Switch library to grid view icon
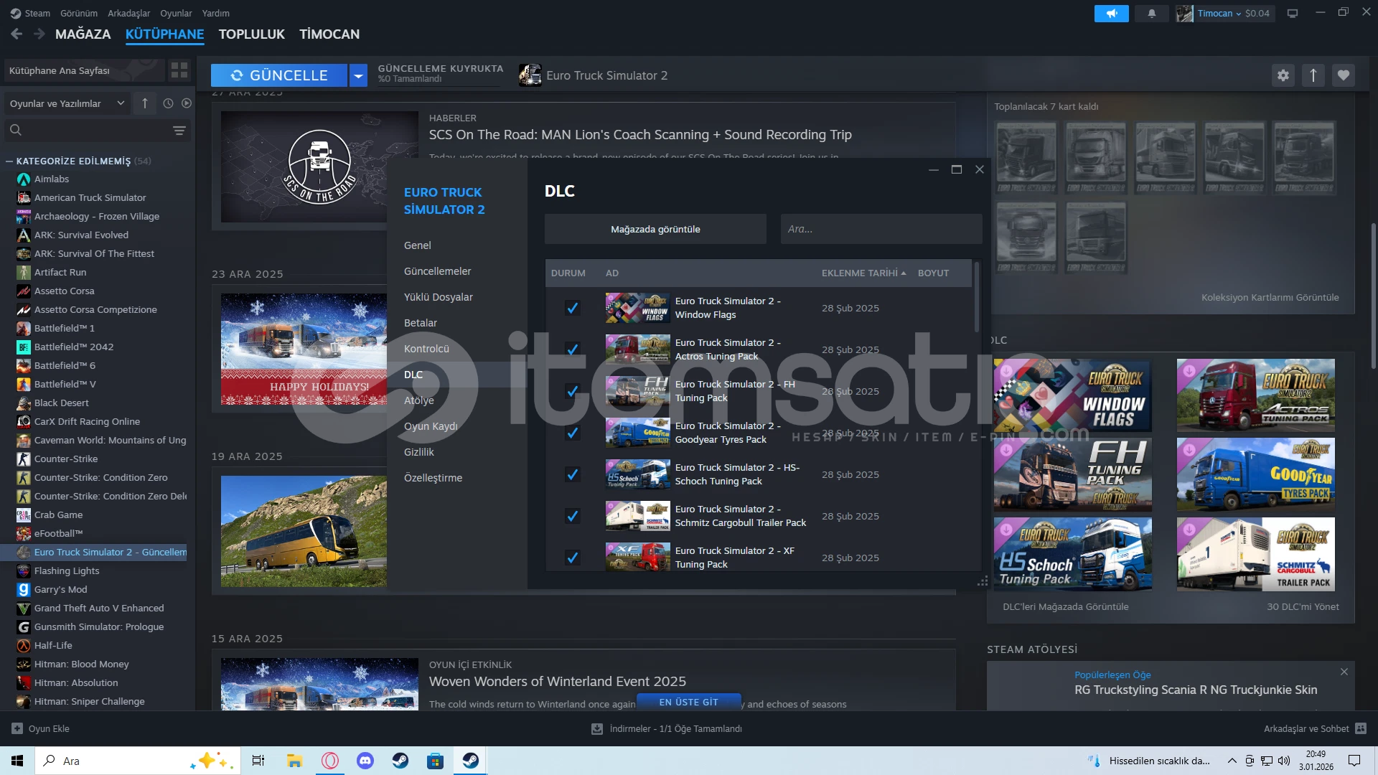Screen dimensions: 1378x775 pos(179,70)
